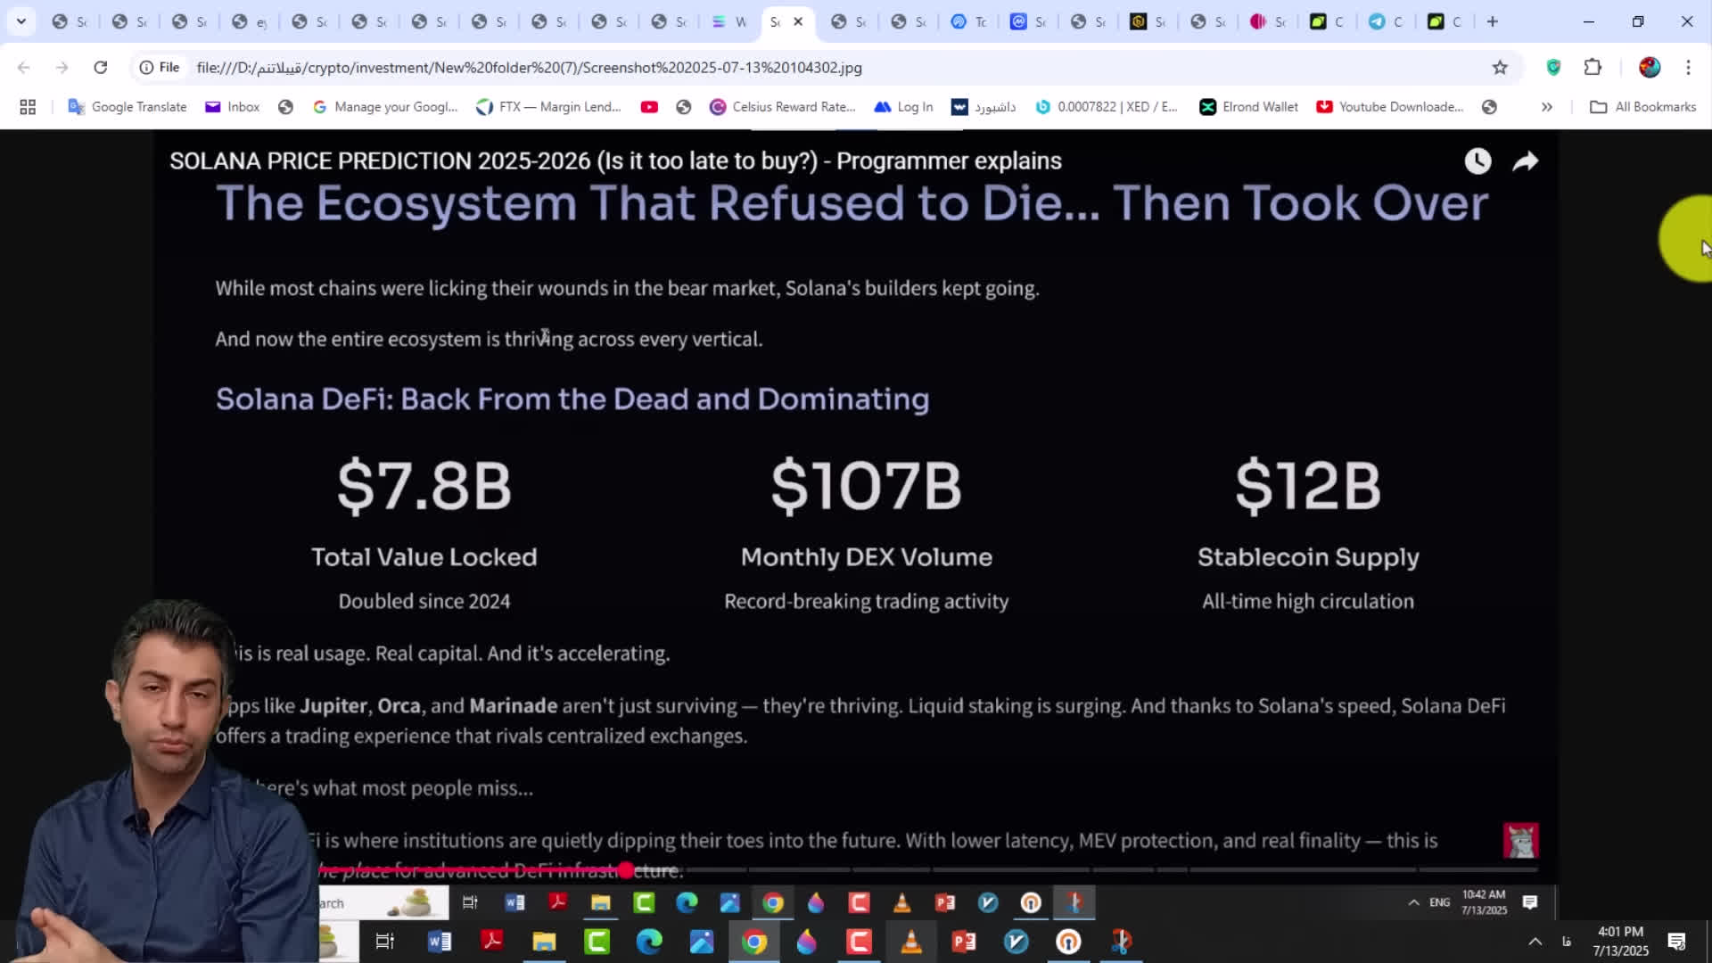Close the active browser tab
The width and height of the screenshot is (1712, 963).
pyautogui.click(x=798, y=21)
